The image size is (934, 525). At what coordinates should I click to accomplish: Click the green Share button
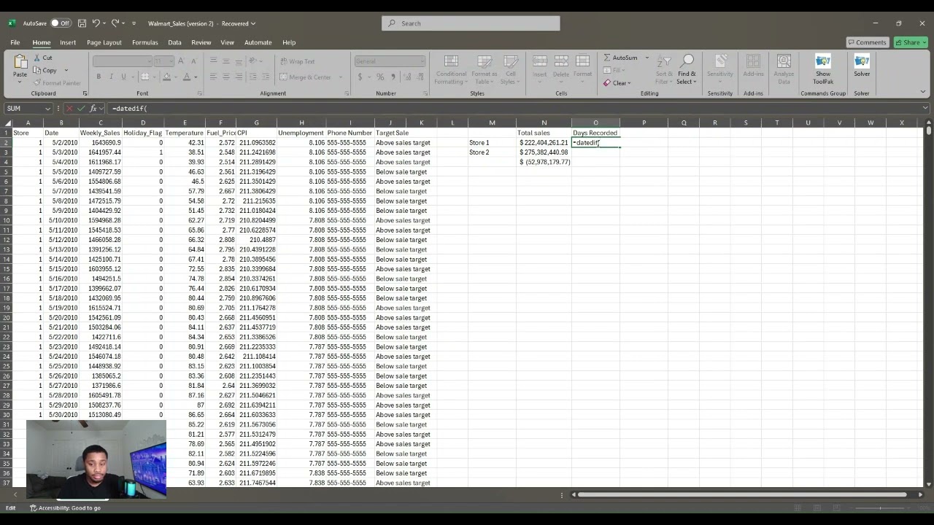(x=911, y=42)
